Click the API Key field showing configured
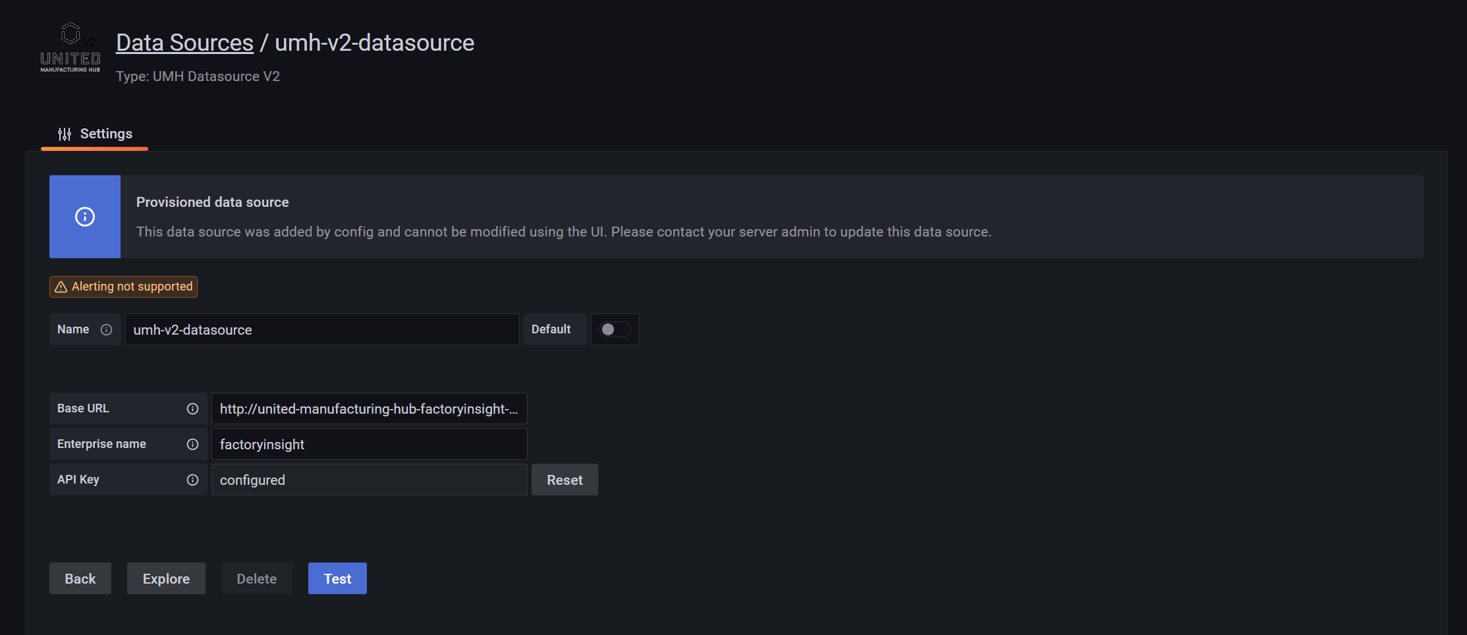Image resolution: width=1467 pixels, height=635 pixels. [368, 480]
